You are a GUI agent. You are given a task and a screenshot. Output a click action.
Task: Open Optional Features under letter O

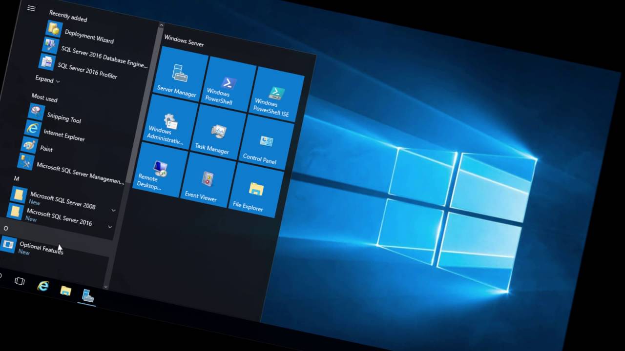tap(33, 246)
